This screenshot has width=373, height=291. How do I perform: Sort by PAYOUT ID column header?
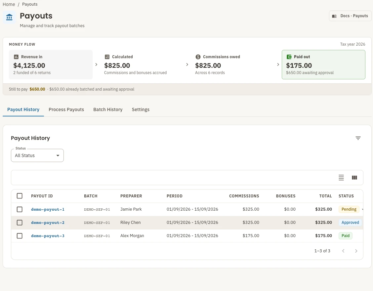pyautogui.click(x=42, y=196)
